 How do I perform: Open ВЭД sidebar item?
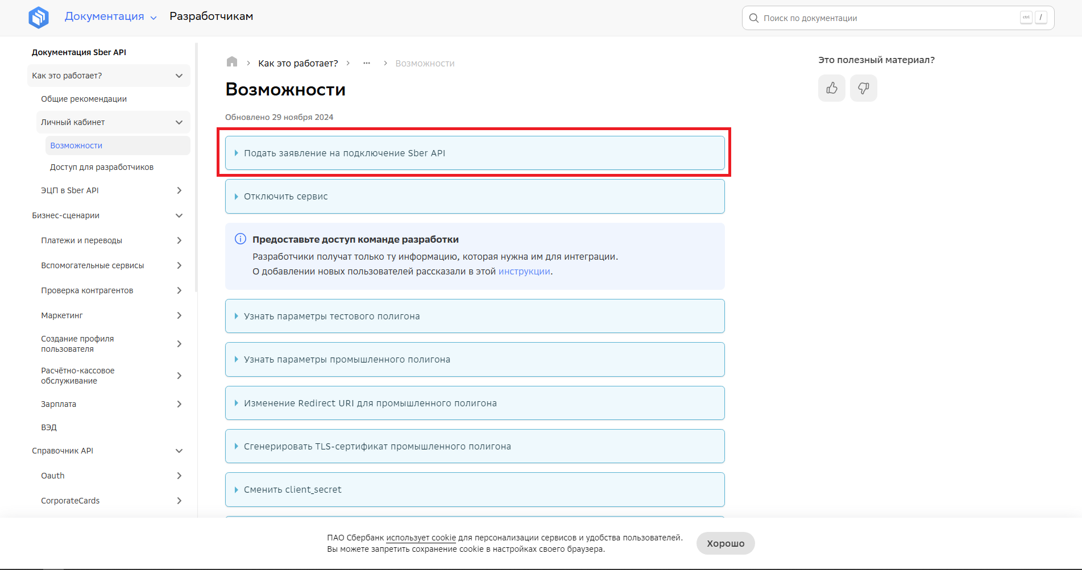pos(49,427)
